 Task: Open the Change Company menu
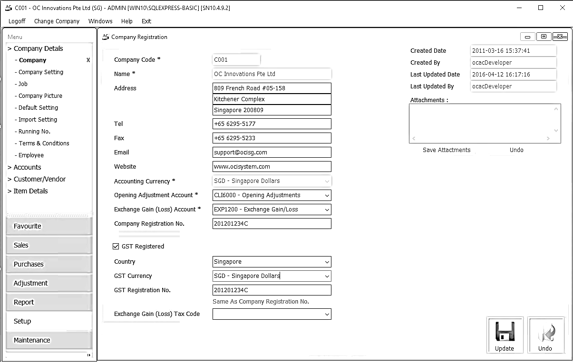click(x=57, y=21)
